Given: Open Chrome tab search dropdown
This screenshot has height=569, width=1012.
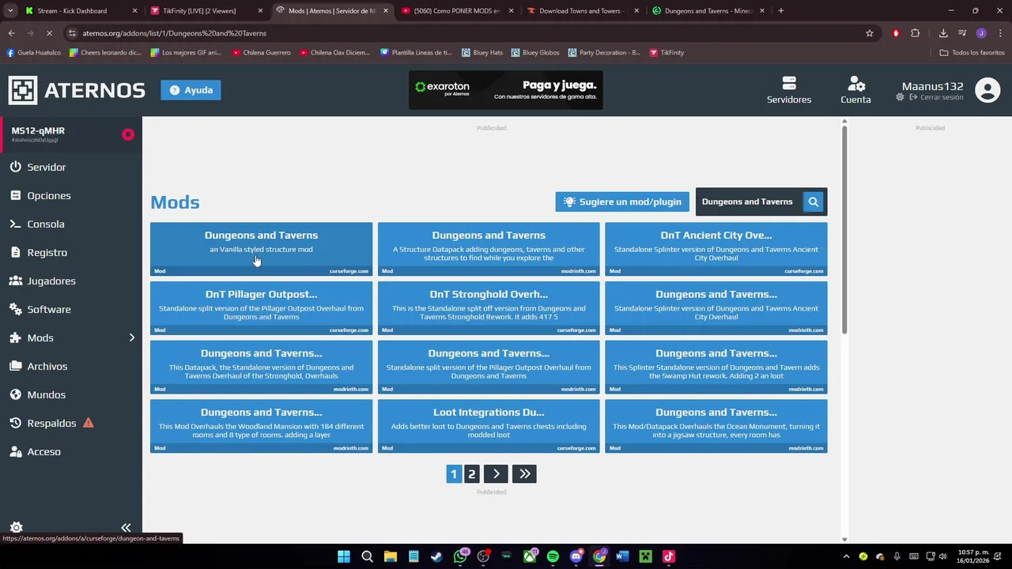Looking at the screenshot, I should [x=10, y=11].
